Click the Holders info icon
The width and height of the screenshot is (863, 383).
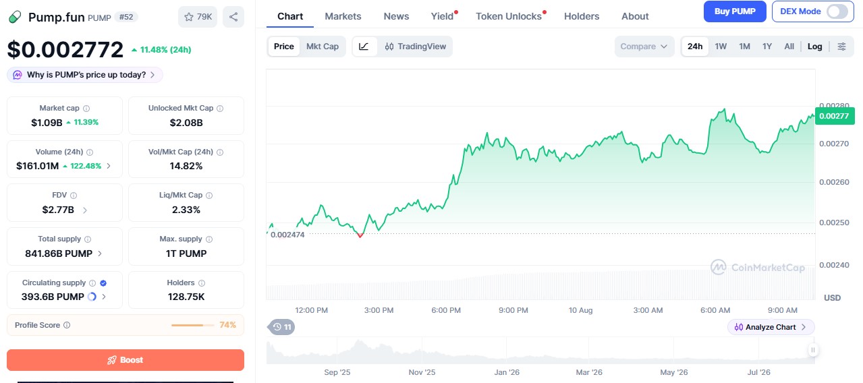(x=202, y=283)
